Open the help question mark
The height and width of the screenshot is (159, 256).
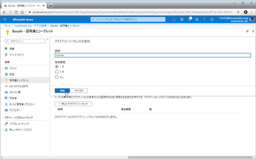point(204,20)
